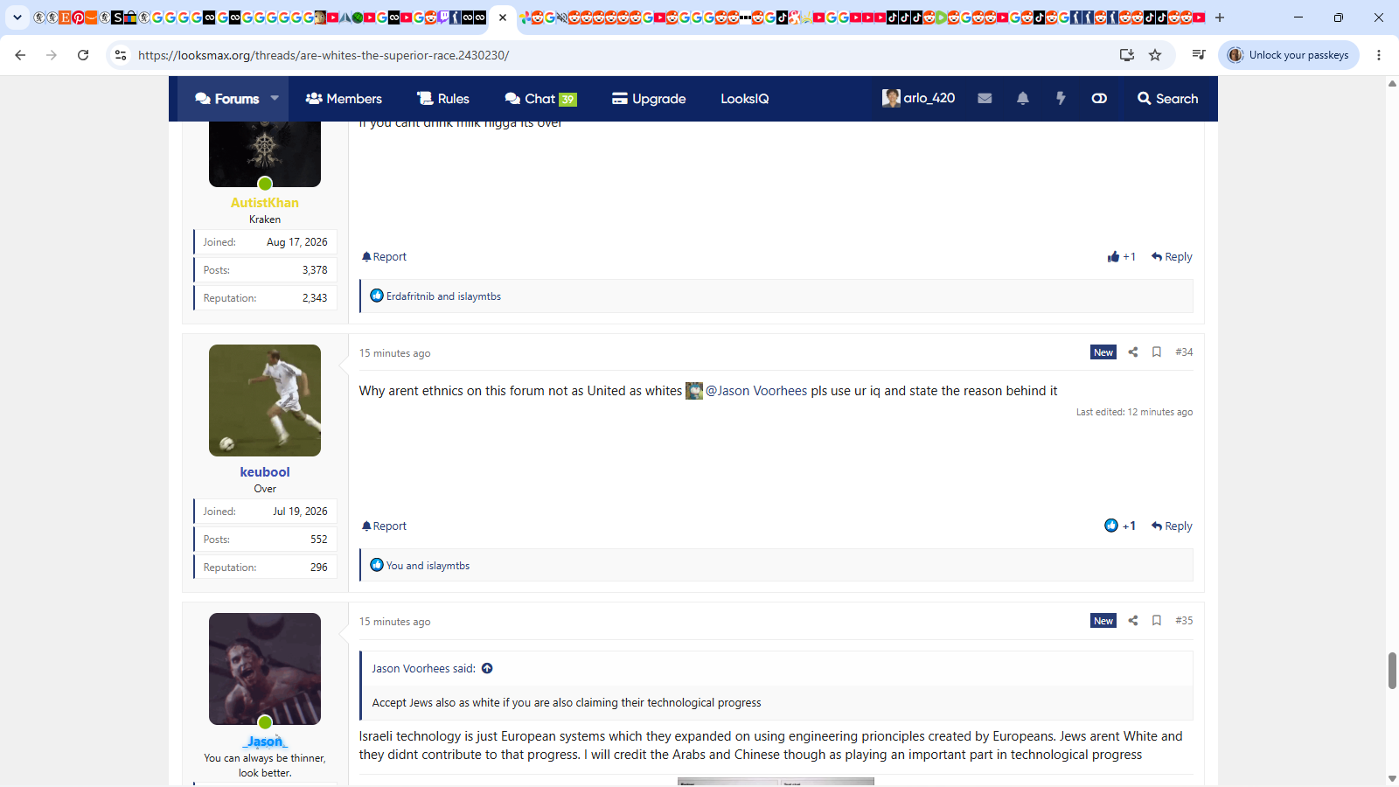Share post #34 via share icon

pos(1133,352)
